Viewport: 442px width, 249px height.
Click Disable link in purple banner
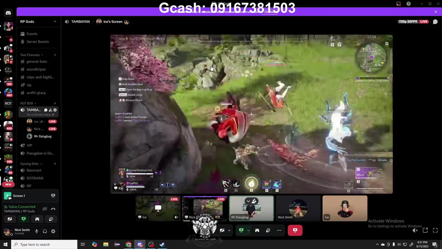point(270,12)
